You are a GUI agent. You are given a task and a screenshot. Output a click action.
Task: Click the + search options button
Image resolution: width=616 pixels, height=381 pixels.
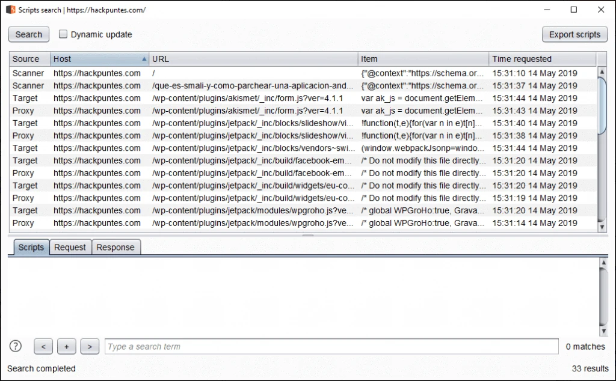coord(66,347)
